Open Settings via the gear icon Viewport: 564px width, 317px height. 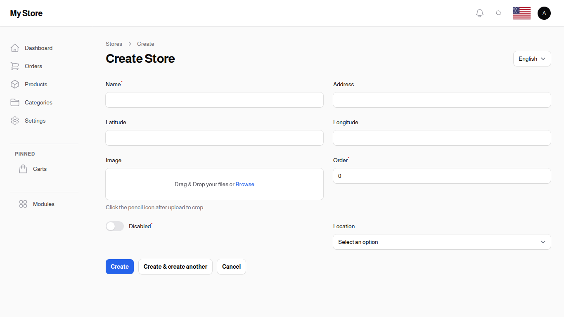pos(15,121)
